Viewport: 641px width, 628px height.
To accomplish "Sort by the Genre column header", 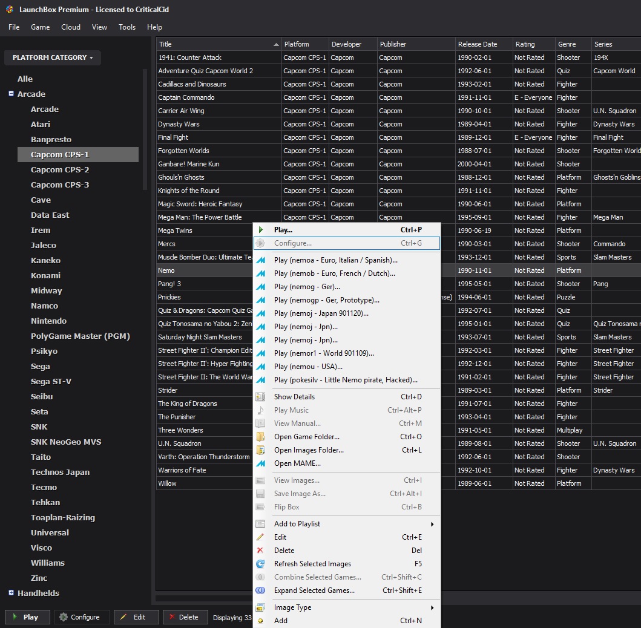I will coord(574,44).
